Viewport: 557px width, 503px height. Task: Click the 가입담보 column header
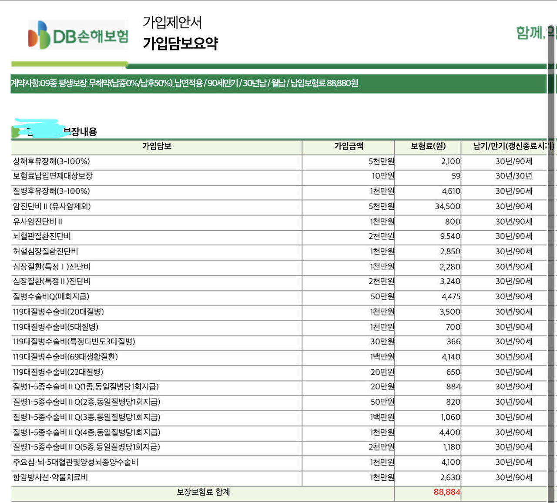pyautogui.click(x=157, y=146)
